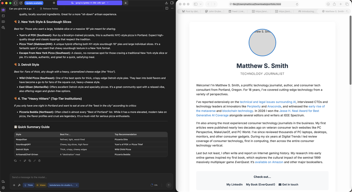352x192 pixels.
Task: Open Safari share menu
Action: [334, 4]
